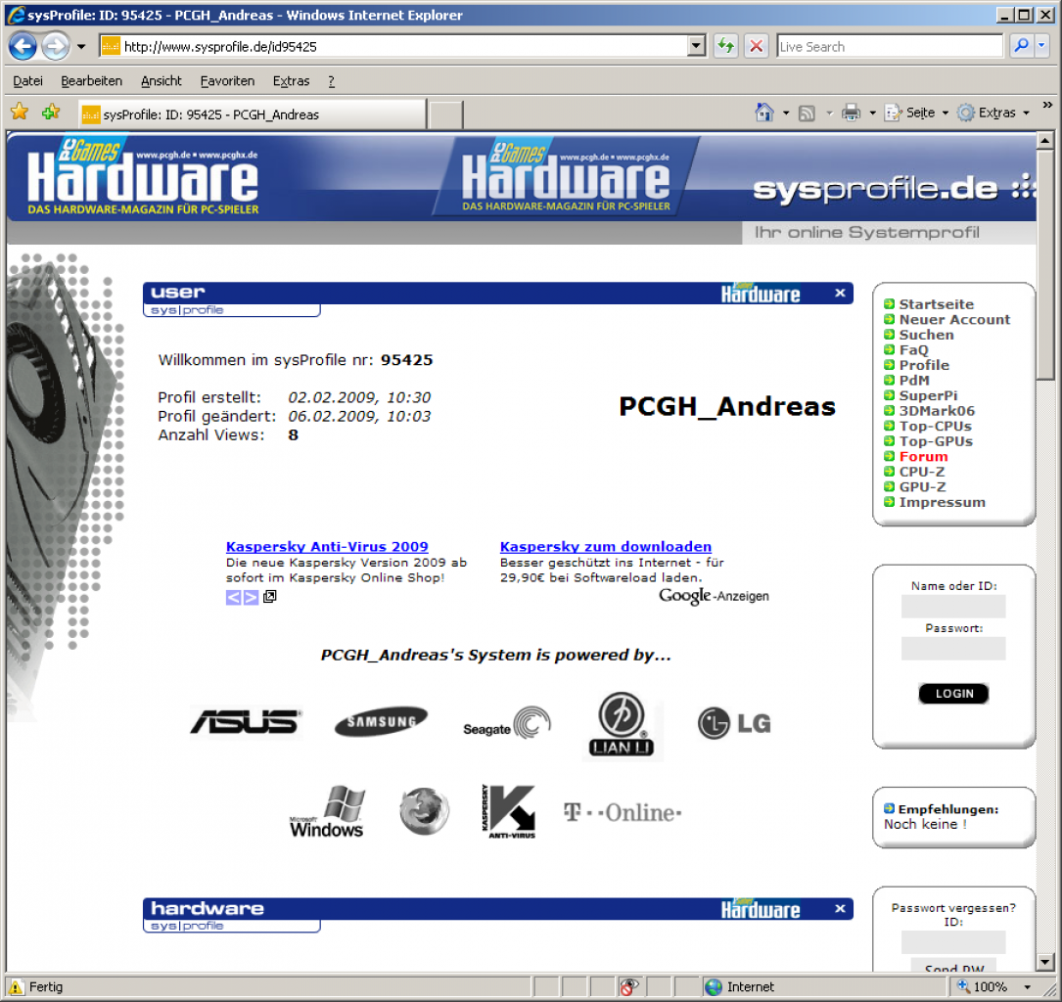Show previous ad with left arrow
The height and width of the screenshot is (1002, 1062).
(x=233, y=597)
